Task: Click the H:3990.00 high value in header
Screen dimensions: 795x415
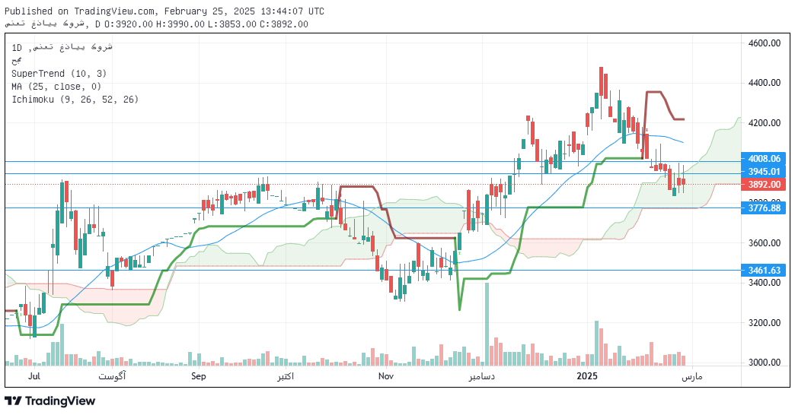Action: 180,24
